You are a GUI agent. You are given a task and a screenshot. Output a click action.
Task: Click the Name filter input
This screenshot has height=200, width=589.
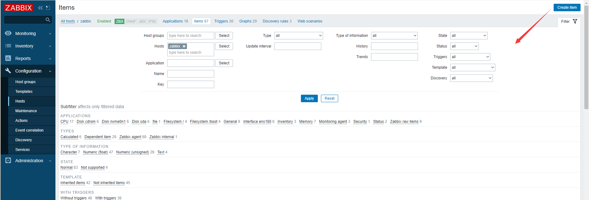click(190, 74)
